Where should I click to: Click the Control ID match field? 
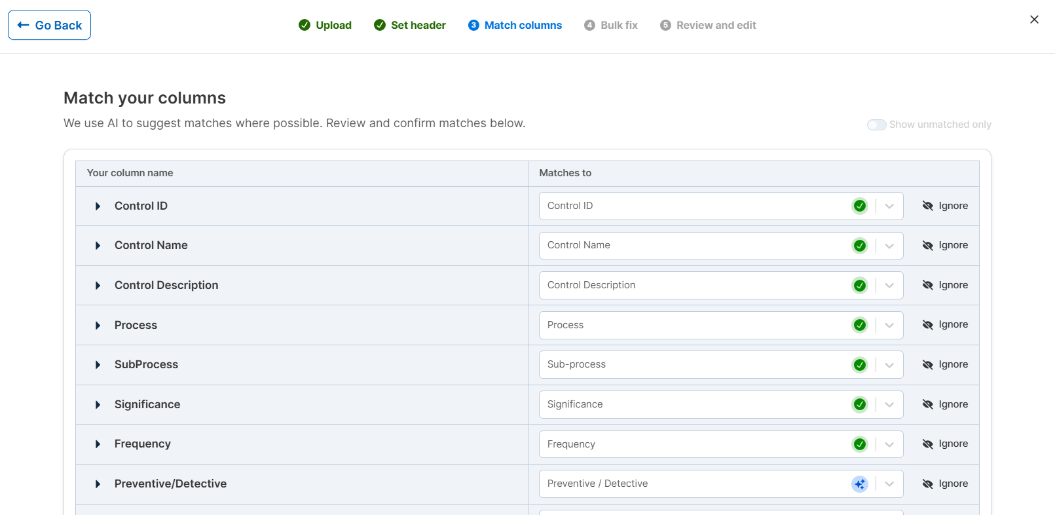pyautogui.click(x=721, y=206)
